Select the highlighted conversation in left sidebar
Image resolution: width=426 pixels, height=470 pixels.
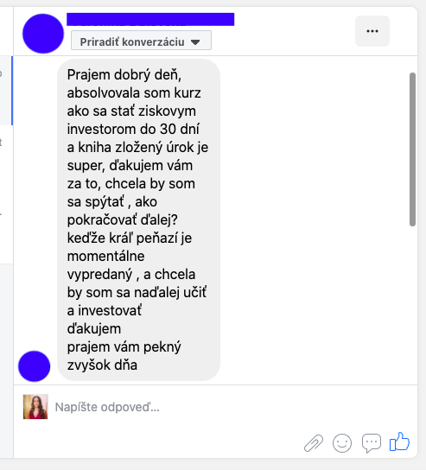6,91
